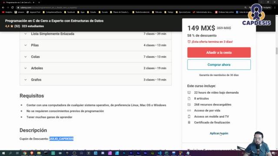Click the browser back arrow
This screenshot has width=278, height=156.
pyautogui.click(x=3, y=8)
